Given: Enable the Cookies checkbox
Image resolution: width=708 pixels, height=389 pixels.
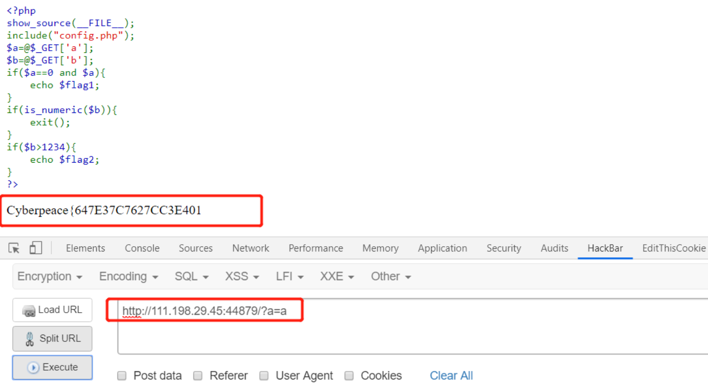Looking at the screenshot, I should coord(349,376).
